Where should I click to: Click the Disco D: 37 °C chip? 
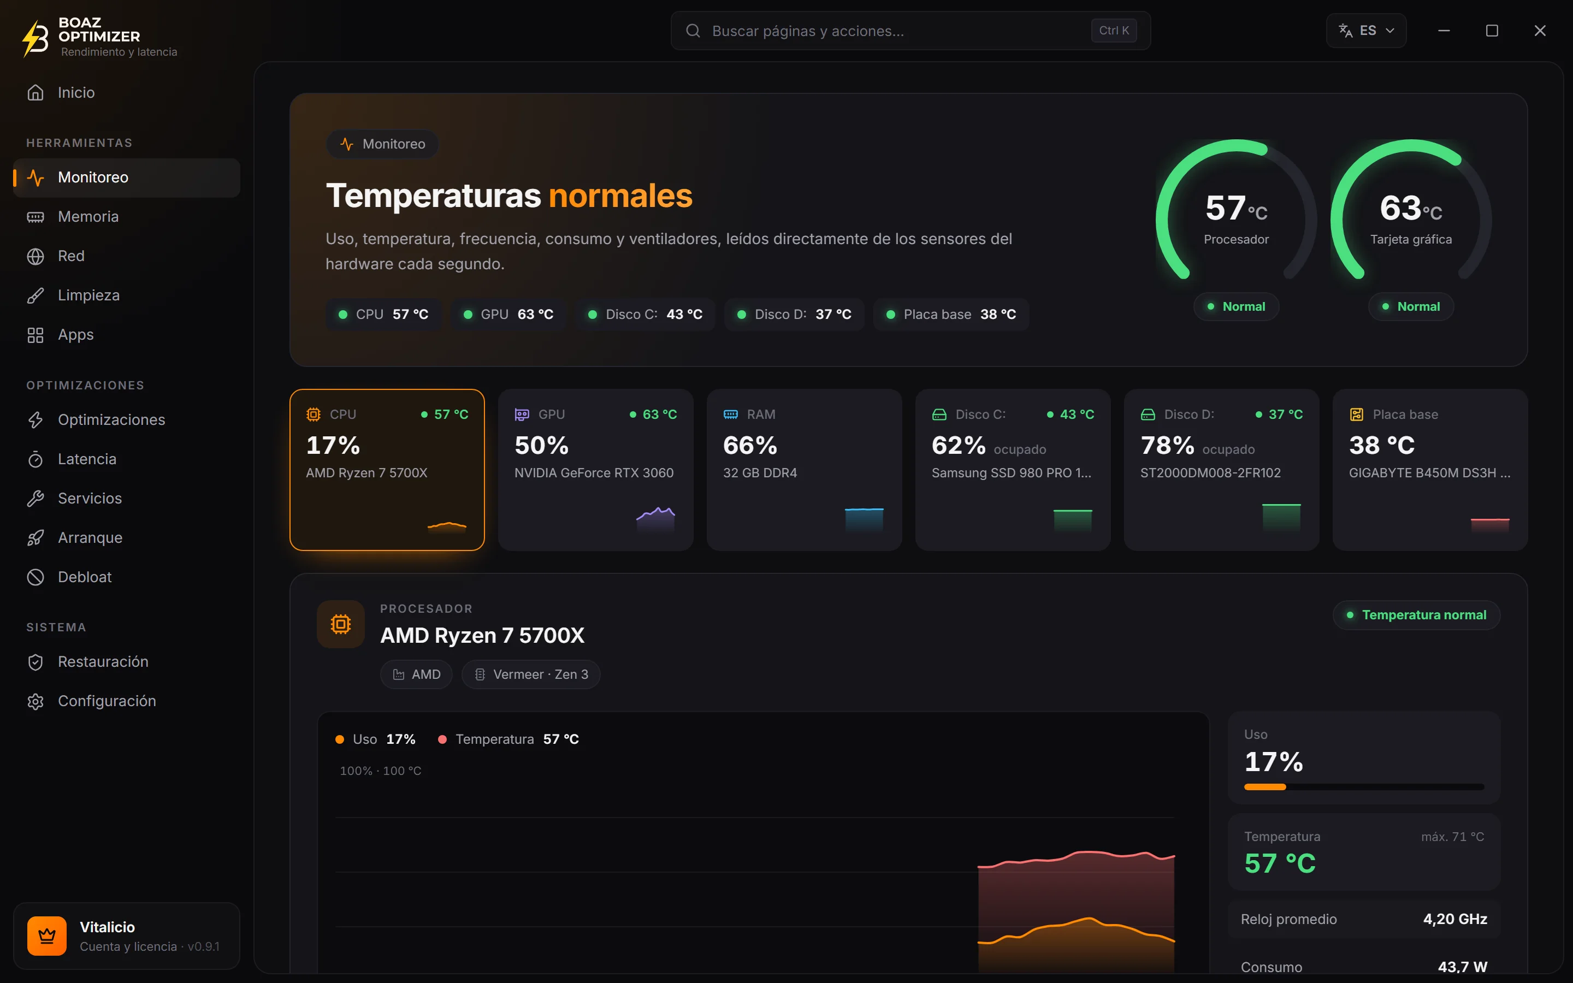(794, 315)
